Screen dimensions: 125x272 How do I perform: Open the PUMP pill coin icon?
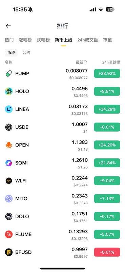(9, 73)
